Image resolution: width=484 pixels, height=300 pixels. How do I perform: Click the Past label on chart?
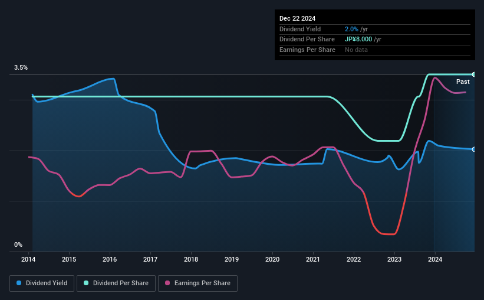463,81
